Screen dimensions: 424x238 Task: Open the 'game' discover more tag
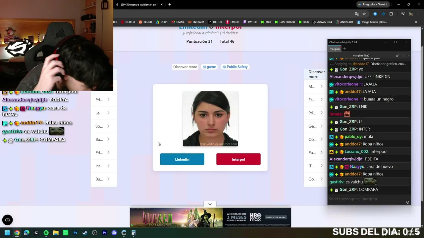coord(209,67)
